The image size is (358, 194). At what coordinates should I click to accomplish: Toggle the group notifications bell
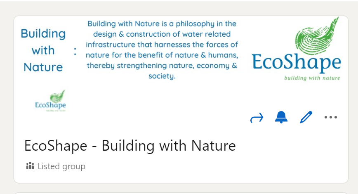tap(281, 117)
